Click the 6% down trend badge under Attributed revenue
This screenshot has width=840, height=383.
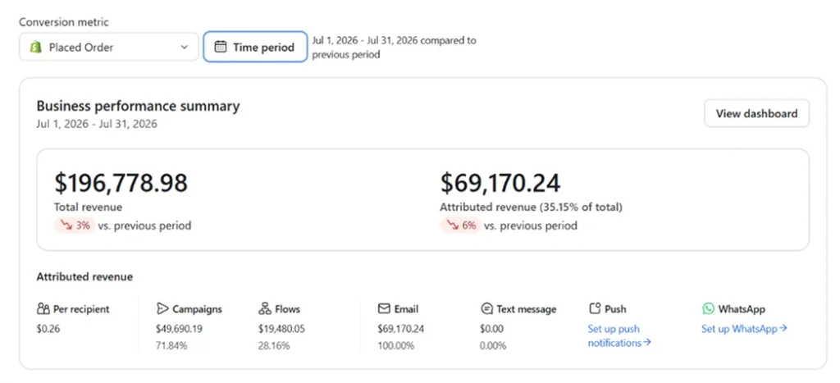pyautogui.click(x=461, y=226)
